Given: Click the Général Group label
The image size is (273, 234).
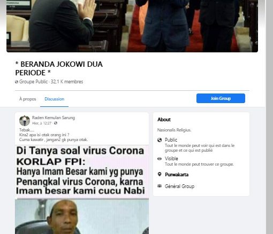Looking at the screenshot, I should point(179,186).
